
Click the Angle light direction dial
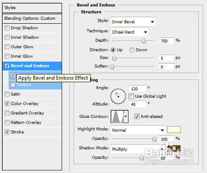pos(118,96)
